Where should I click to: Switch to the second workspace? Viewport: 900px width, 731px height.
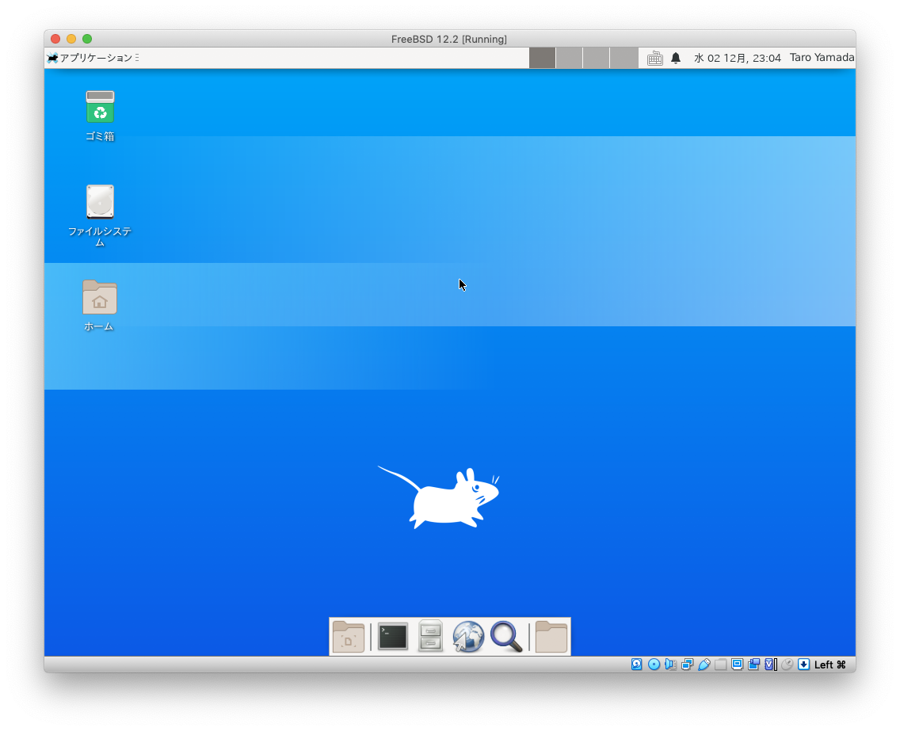click(569, 58)
